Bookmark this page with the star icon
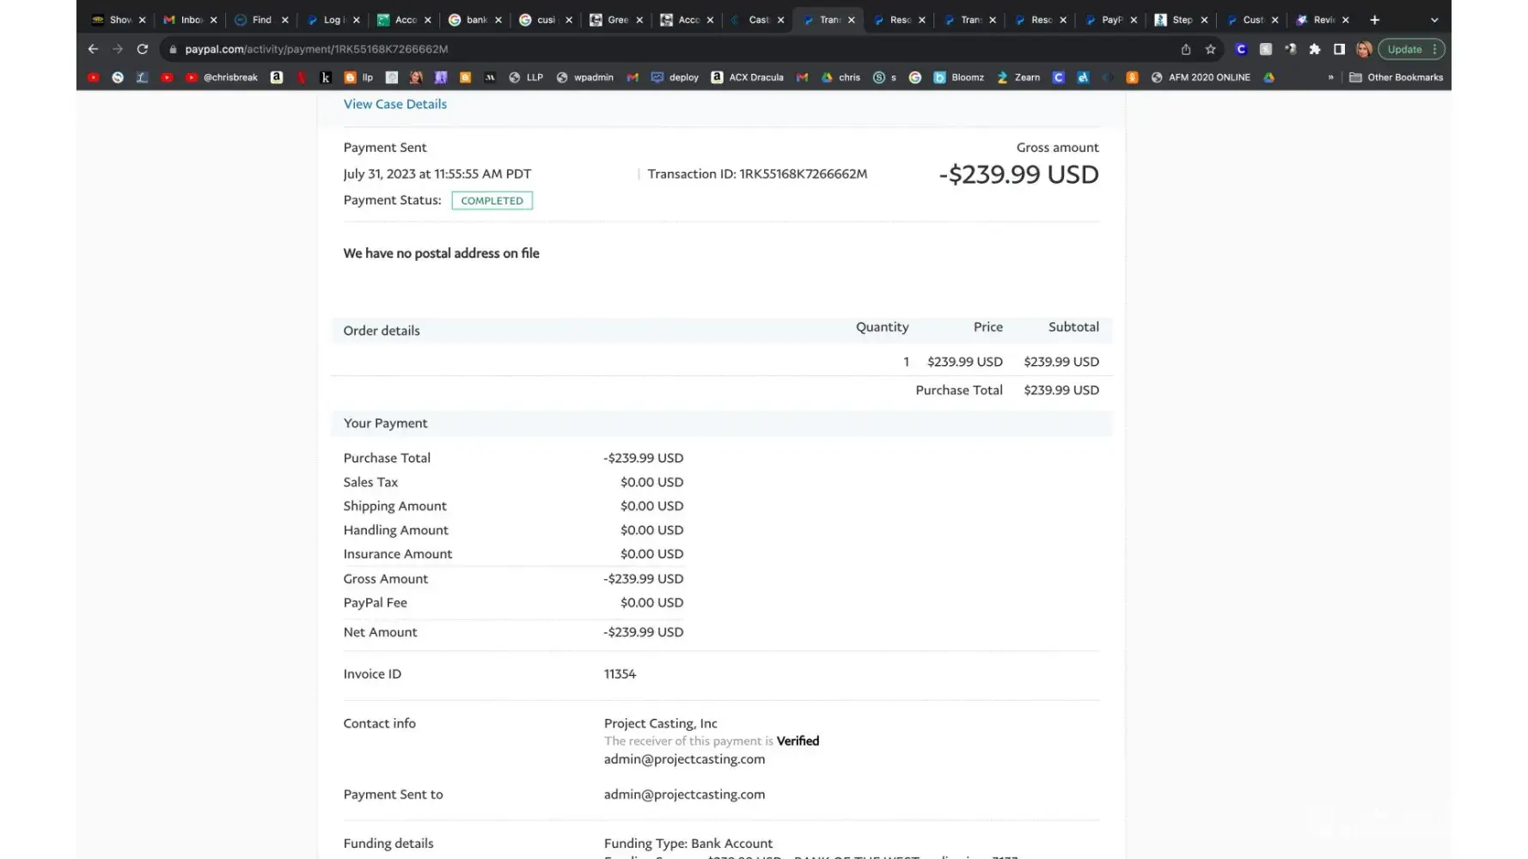 (1211, 50)
